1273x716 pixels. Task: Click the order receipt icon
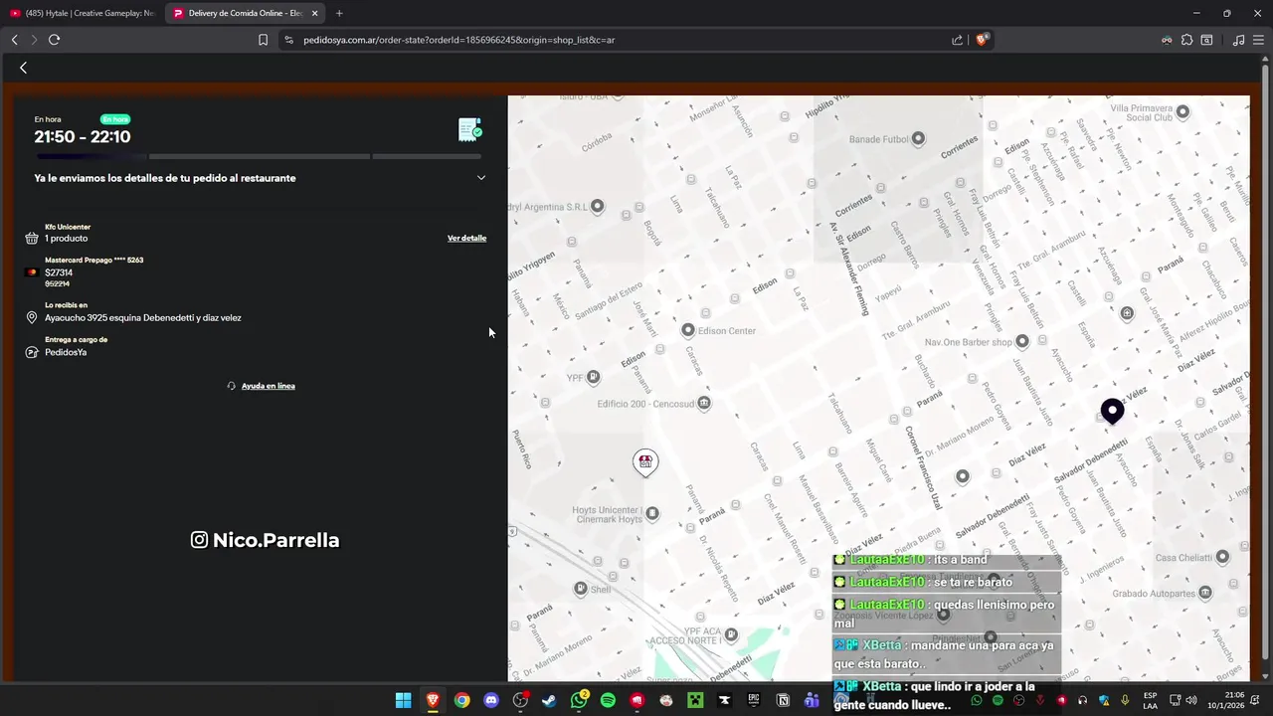(469, 129)
